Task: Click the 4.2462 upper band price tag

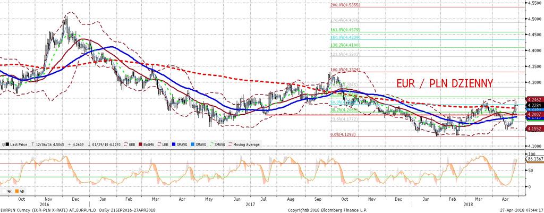Action: (x=534, y=99)
